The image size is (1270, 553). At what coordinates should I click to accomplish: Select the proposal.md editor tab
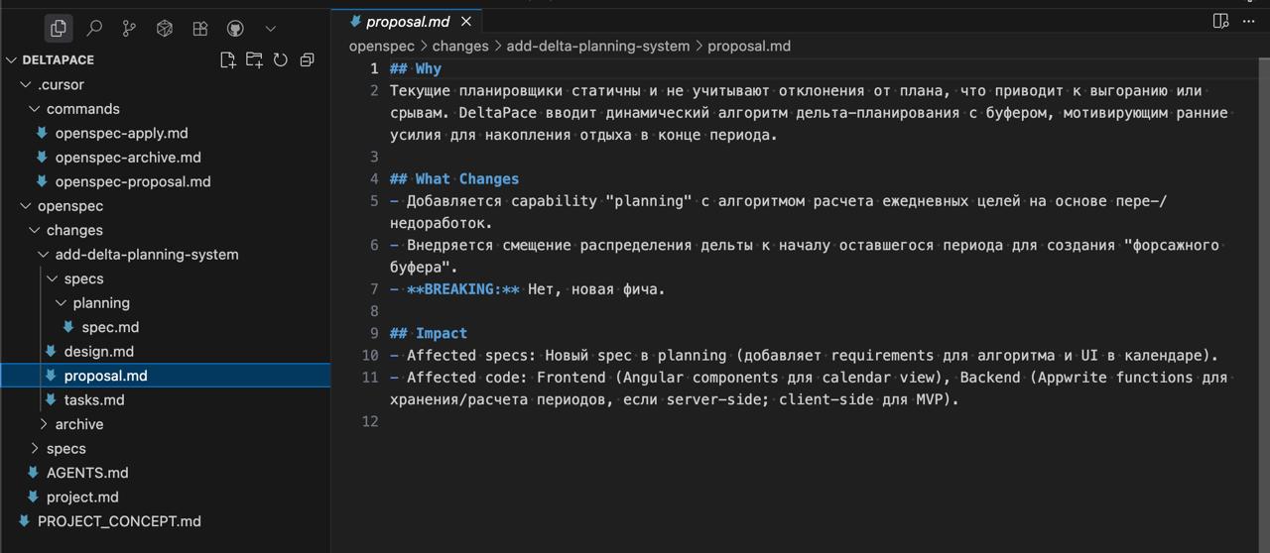[408, 21]
